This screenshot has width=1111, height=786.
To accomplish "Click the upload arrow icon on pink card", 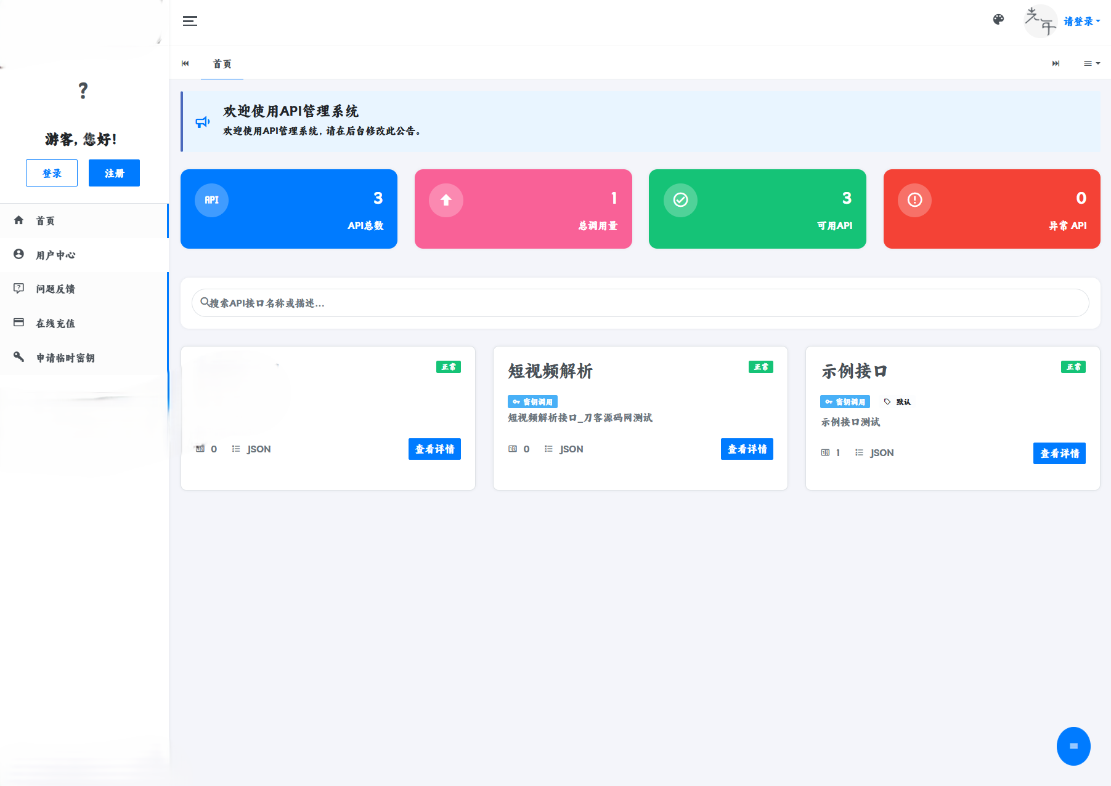I will 446,200.
